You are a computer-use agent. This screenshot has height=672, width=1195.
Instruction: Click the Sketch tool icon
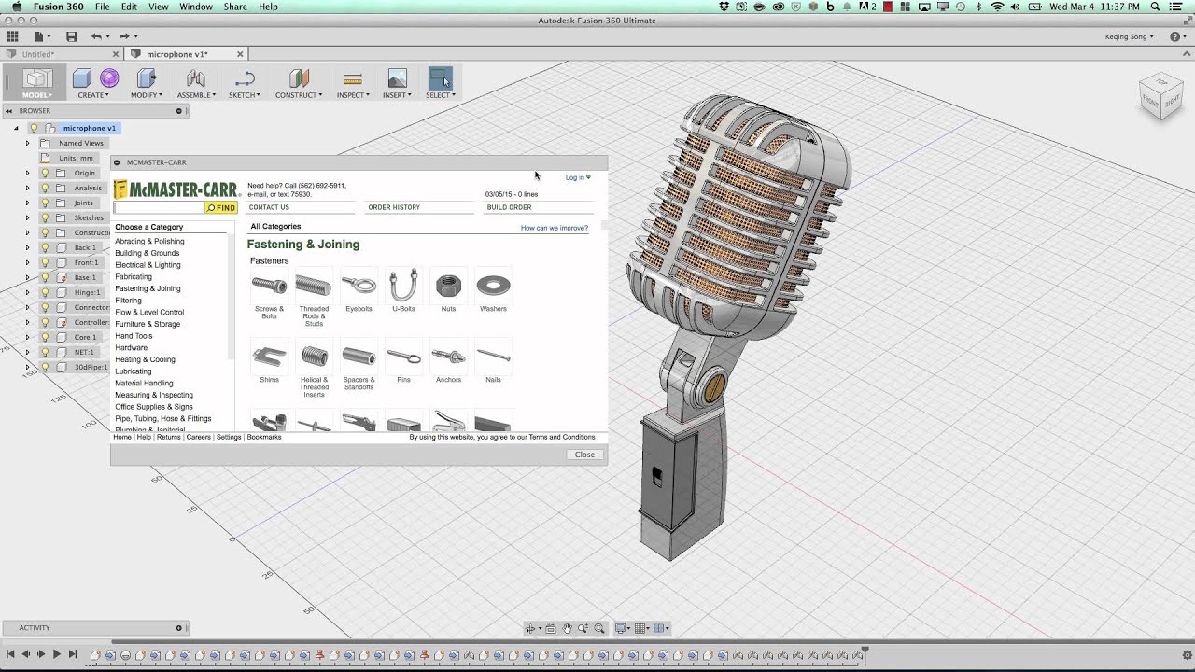coord(244,78)
